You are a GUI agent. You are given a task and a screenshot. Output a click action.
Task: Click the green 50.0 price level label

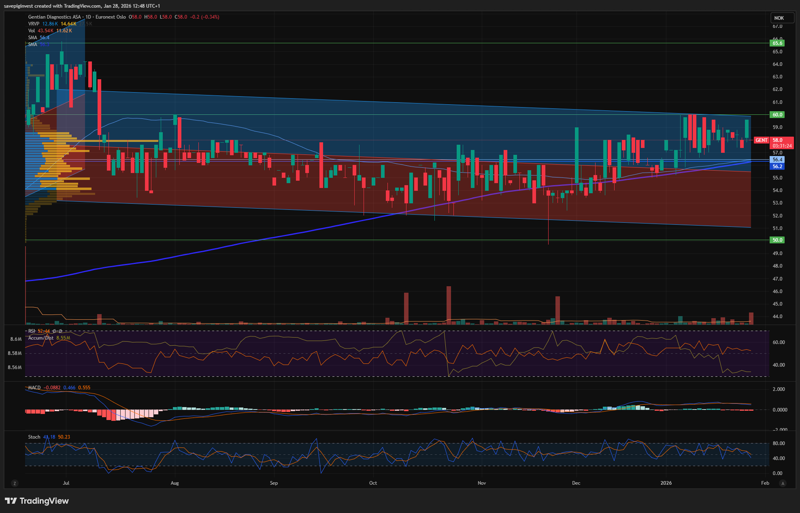click(x=777, y=240)
